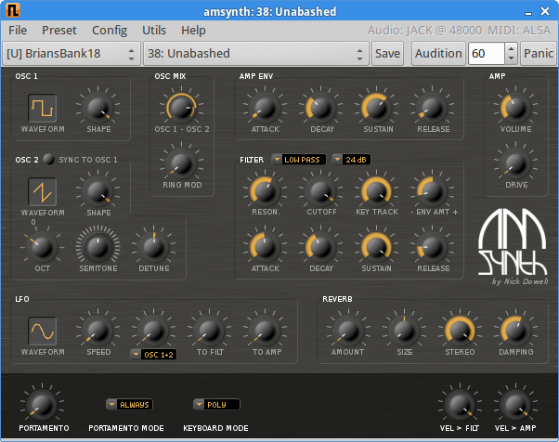Open the Always portamento mode dropdown
This screenshot has width=559, height=442.
(x=129, y=405)
